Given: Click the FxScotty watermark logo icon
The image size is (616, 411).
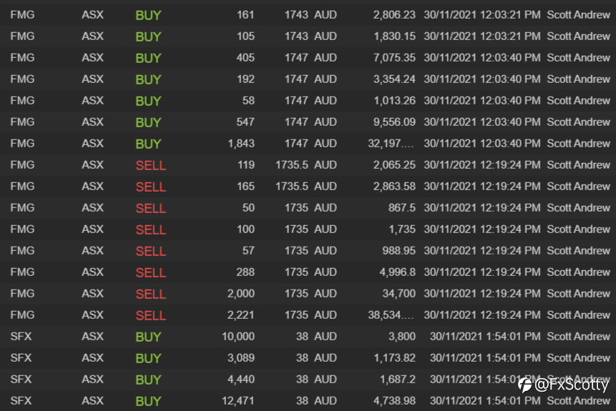Looking at the screenshot, I should pos(525,385).
